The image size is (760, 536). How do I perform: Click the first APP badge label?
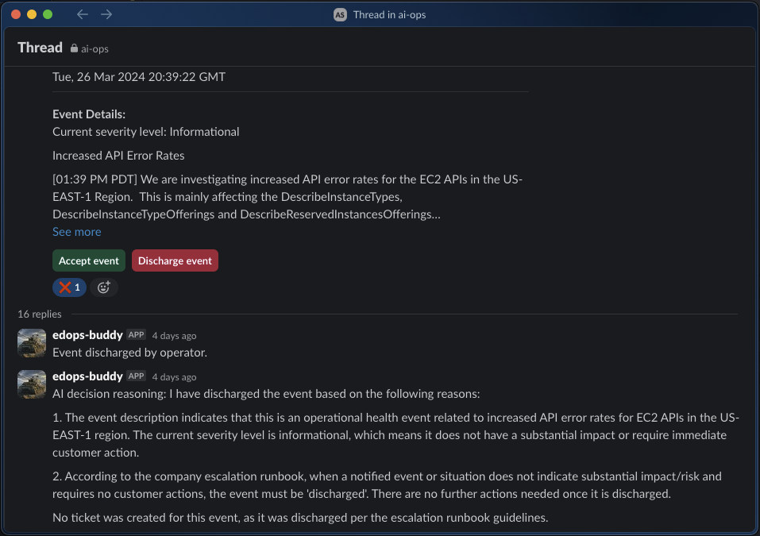[x=137, y=334]
